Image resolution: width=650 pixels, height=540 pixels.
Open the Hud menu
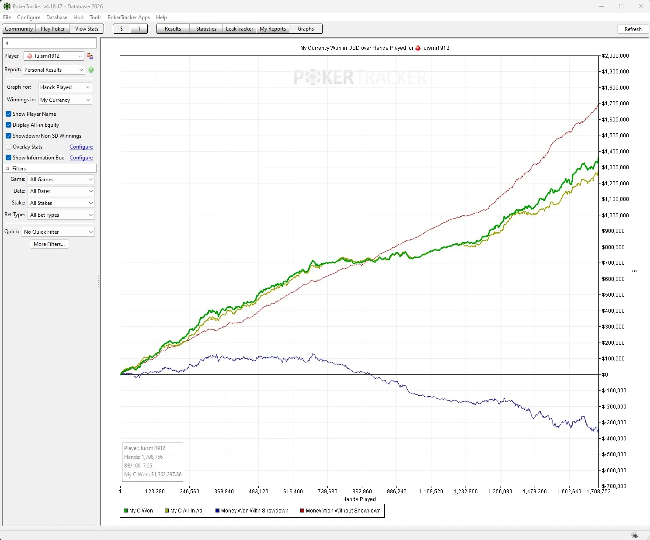[x=79, y=17]
